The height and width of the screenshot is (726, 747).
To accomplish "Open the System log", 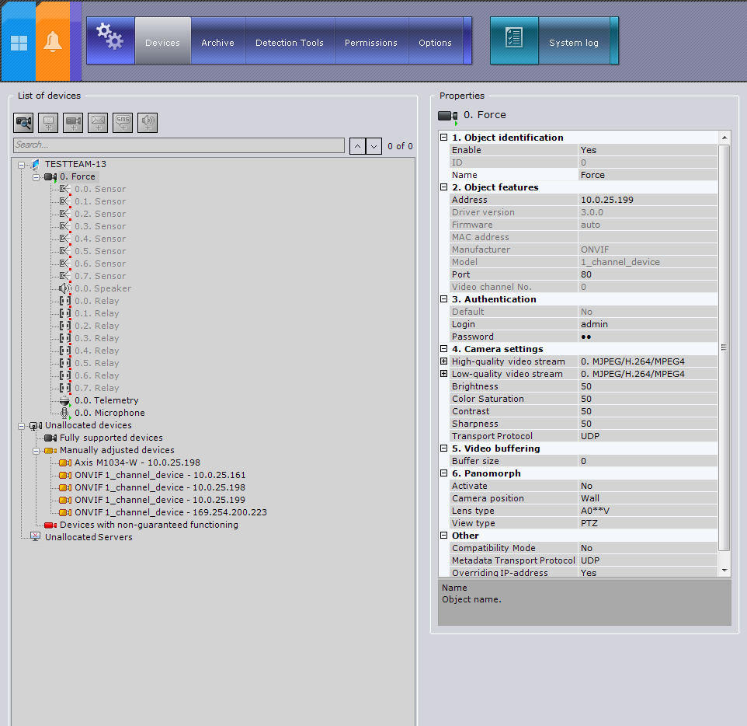I will coord(574,43).
